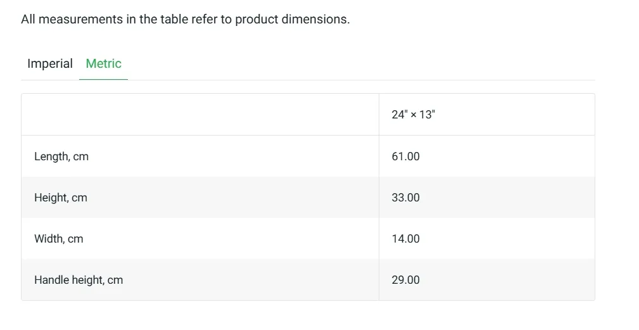Screen dimensions: 639x330
Task: Click the 61.00 length value
Action: [405, 156]
